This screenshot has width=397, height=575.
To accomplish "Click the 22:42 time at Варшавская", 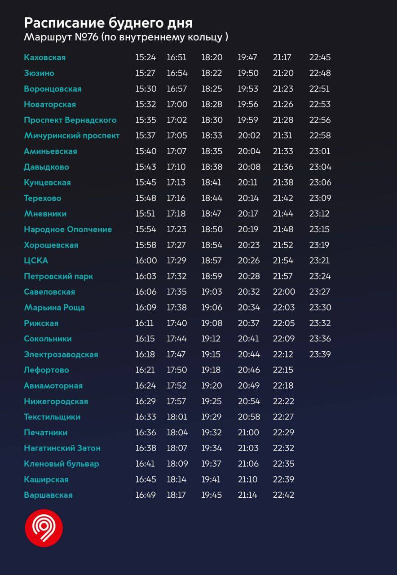I will (x=283, y=495).
